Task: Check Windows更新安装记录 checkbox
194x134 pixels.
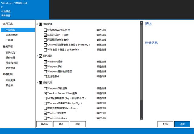Action: point(45,72)
